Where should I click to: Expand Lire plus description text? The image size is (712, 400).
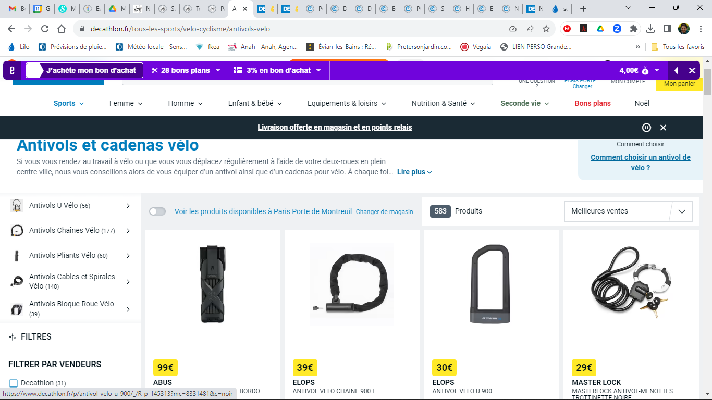coord(414,172)
